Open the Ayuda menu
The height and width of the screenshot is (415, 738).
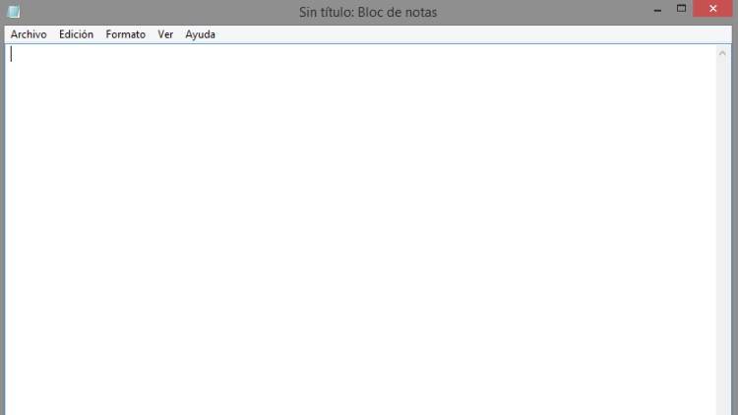pyautogui.click(x=200, y=34)
